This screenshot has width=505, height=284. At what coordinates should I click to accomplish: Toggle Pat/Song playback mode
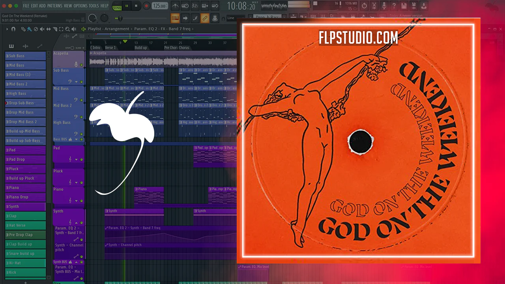(117, 6)
